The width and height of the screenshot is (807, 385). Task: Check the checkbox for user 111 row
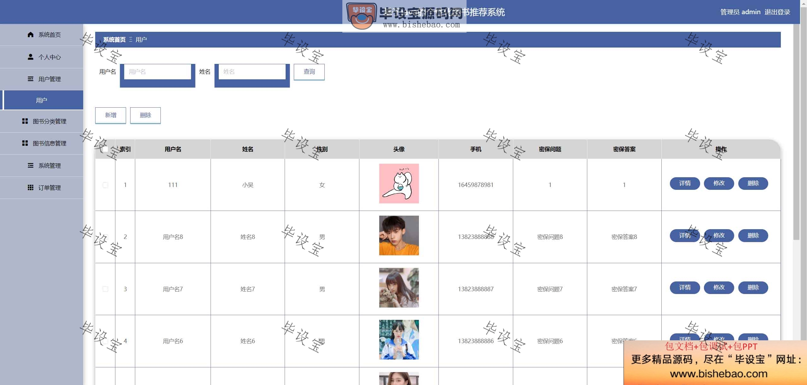coord(105,185)
